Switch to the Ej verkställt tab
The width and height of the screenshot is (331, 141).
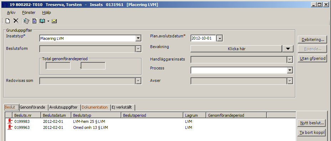click(x=123, y=107)
